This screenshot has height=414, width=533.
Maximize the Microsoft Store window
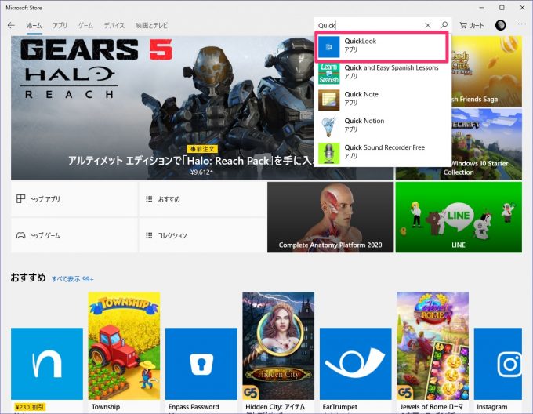pyautogui.click(x=502, y=8)
